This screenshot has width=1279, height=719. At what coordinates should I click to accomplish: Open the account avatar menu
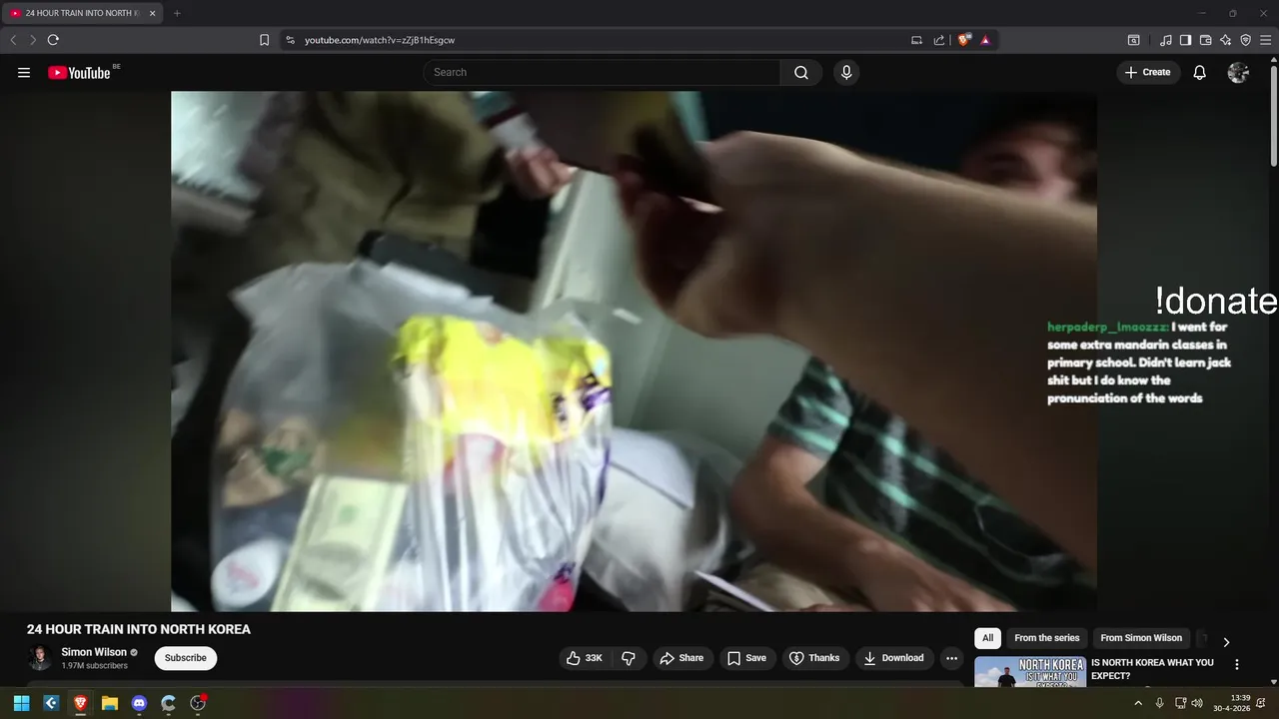pyautogui.click(x=1238, y=72)
